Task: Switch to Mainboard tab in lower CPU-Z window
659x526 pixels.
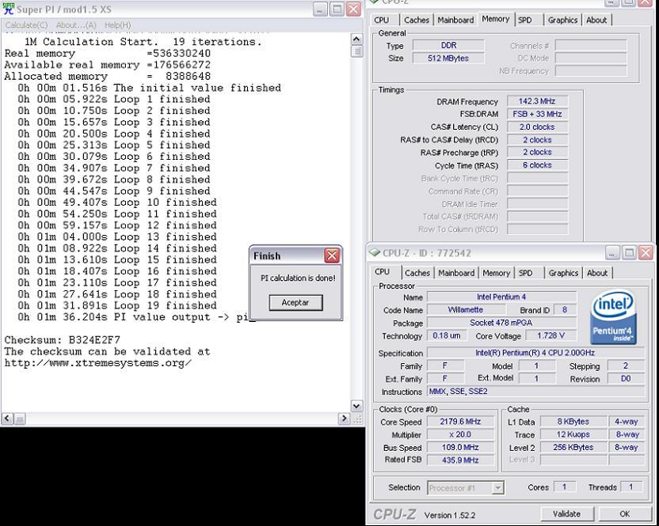Action: (456, 273)
